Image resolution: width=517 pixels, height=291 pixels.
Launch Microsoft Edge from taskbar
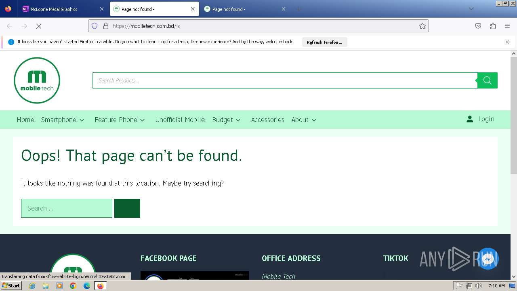tap(87, 286)
